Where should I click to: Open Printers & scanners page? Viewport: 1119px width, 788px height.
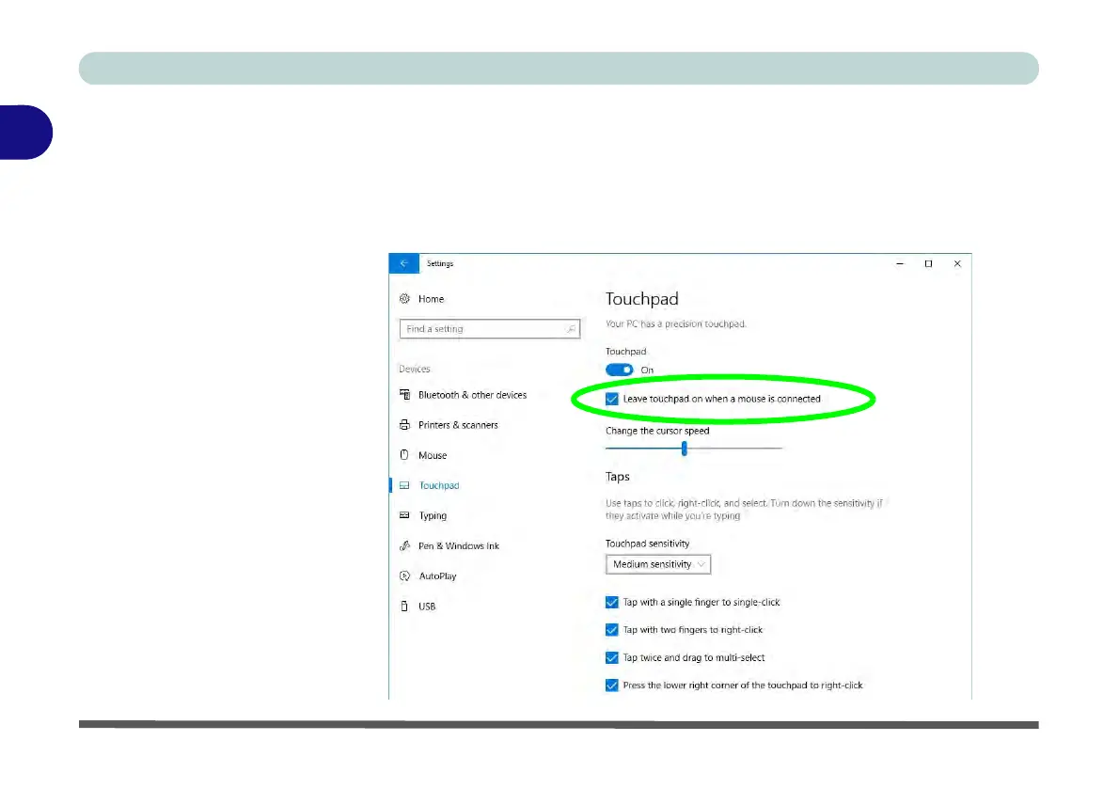tap(458, 425)
